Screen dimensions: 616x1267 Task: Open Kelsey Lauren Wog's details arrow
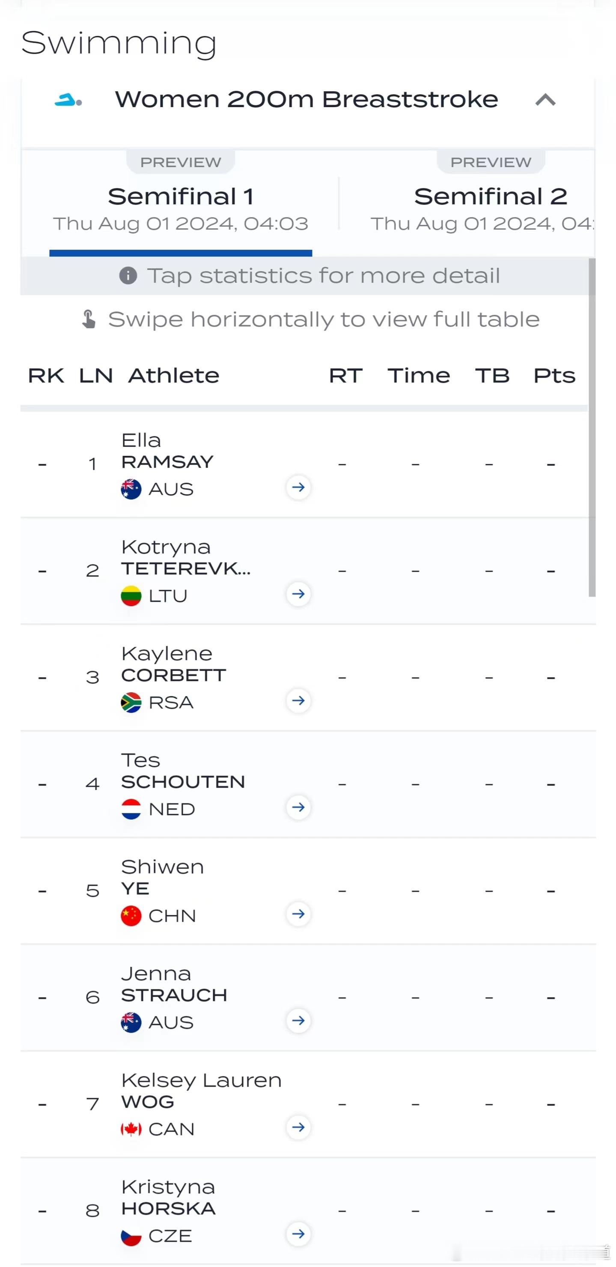click(298, 1128)
